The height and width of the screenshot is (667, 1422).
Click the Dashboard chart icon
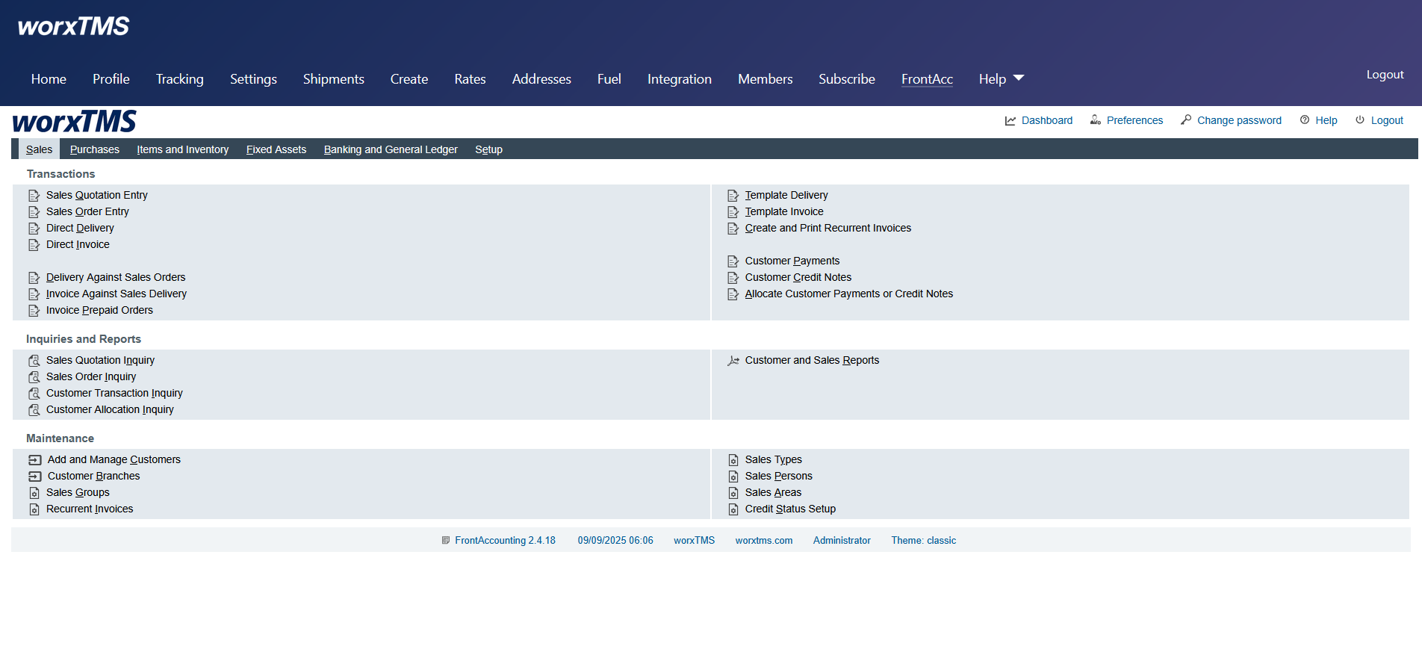point(1010,120)
